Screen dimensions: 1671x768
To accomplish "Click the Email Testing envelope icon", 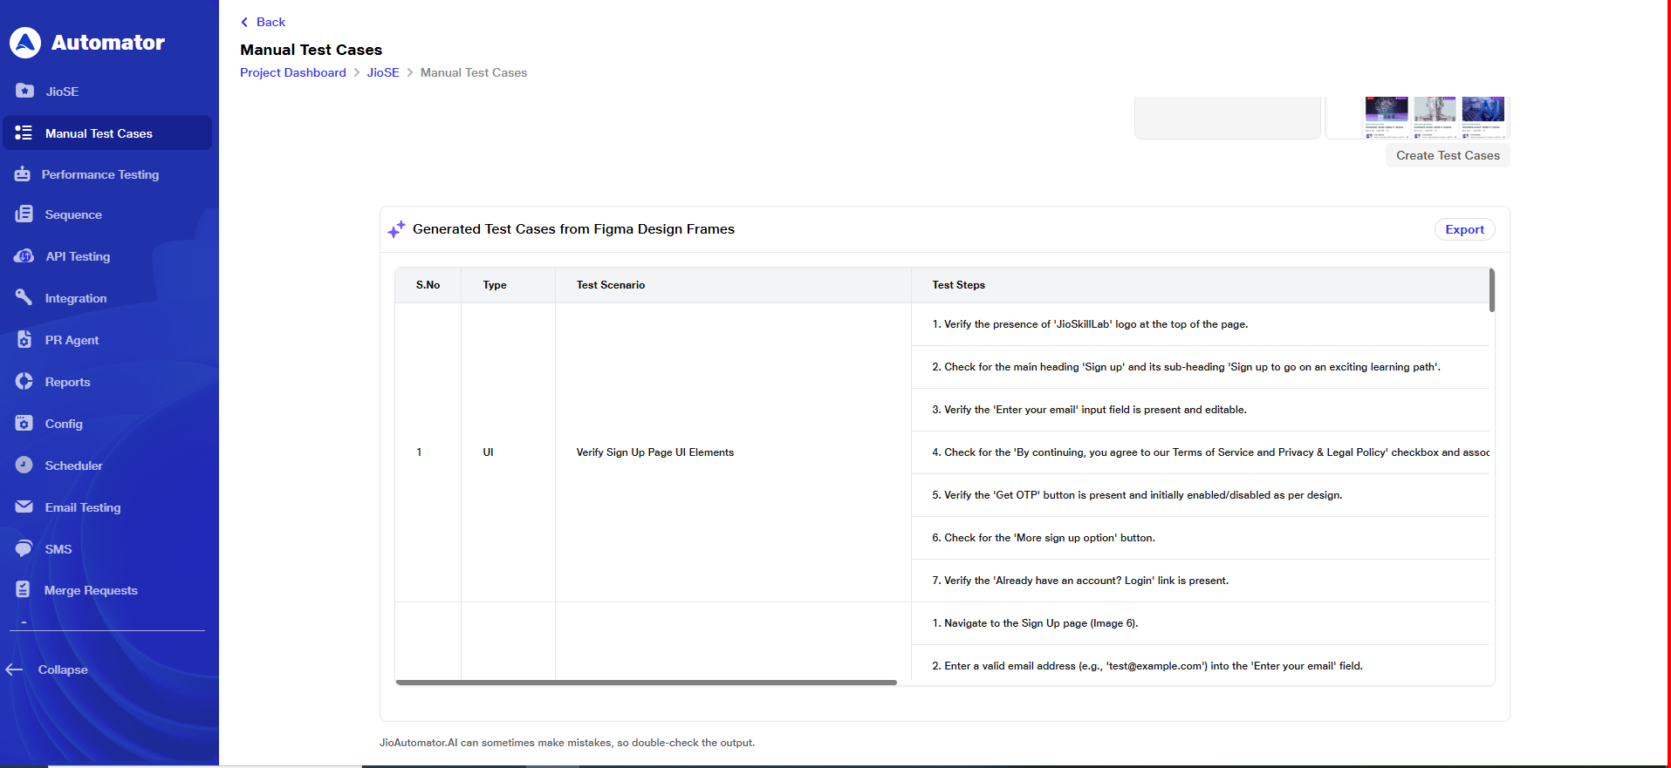I will [x=24, y=507].
